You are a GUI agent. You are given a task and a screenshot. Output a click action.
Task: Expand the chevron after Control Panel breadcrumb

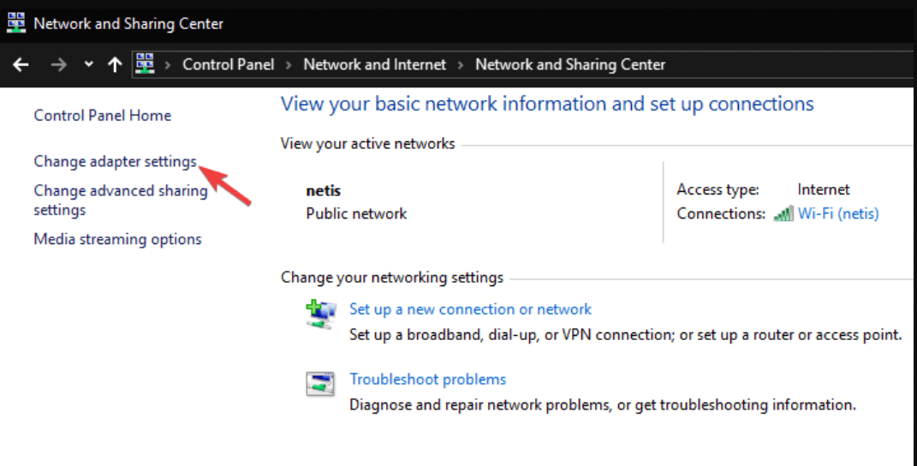289,65
